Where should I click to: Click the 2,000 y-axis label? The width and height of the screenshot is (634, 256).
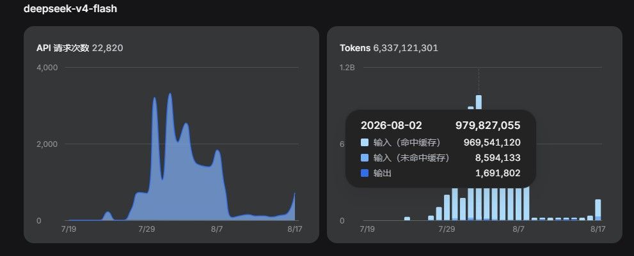point(47,144)
